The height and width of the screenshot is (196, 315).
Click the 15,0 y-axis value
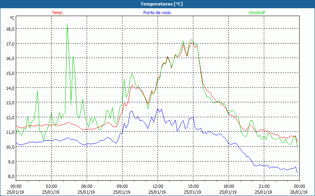coord(10,73)
